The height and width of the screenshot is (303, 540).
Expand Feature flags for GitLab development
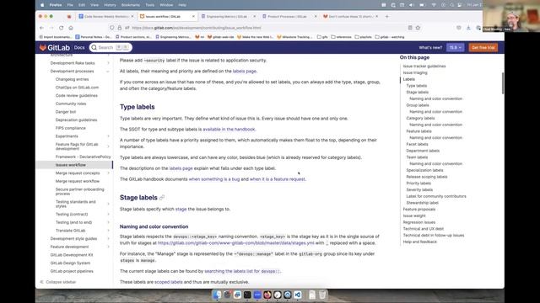[x=108, y=146]
